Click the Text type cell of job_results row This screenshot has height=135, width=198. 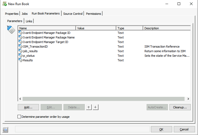coord(121,51)
